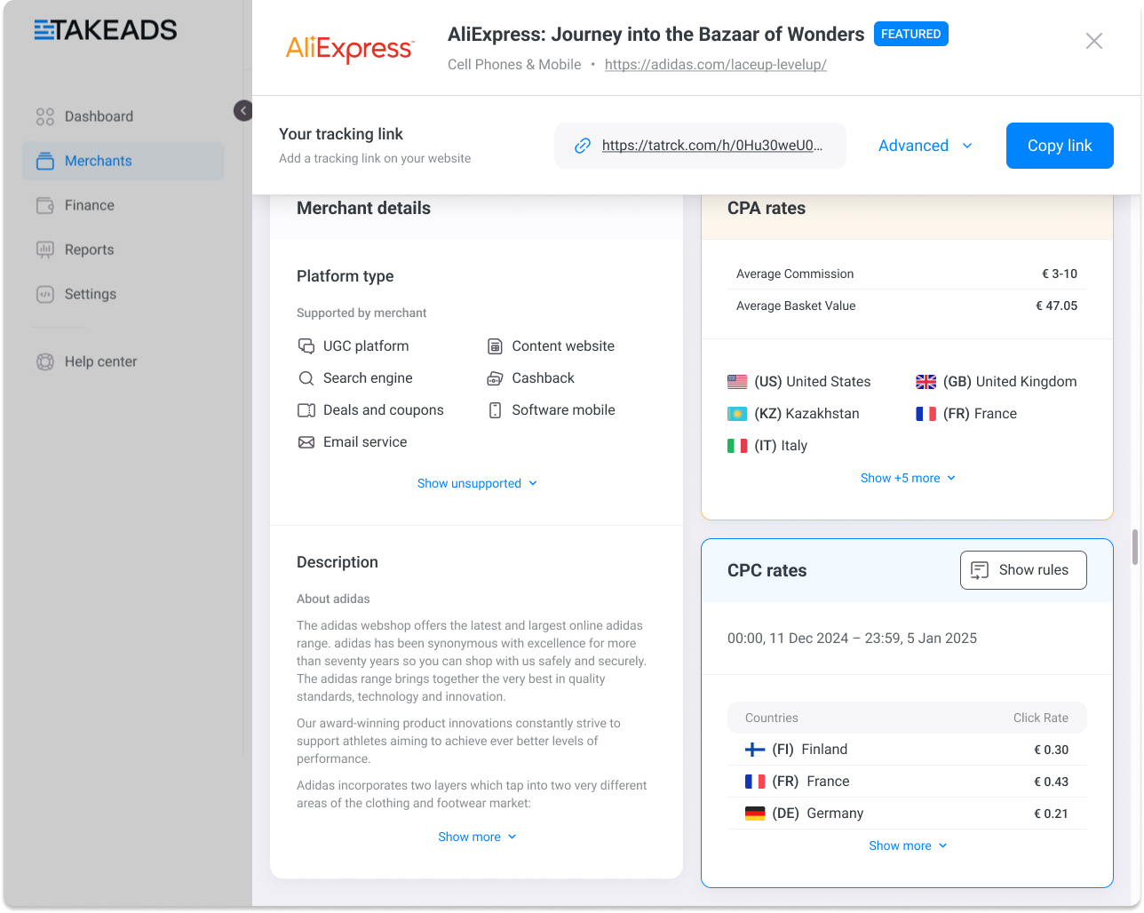Open the Dashboard icon in sidebar

tap(44, 115)
